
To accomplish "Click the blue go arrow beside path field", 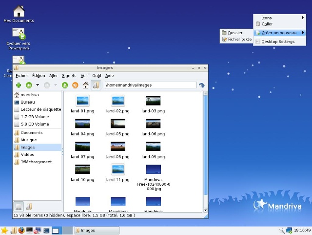I will pos(201,85).
